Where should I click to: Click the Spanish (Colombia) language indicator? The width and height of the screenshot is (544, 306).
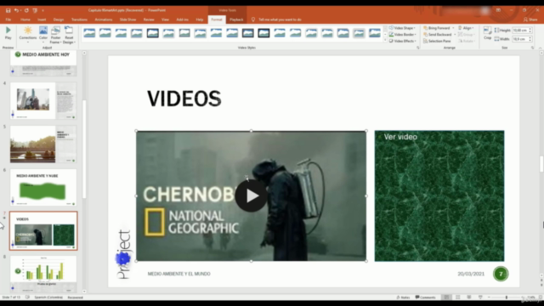coord(48,297)
